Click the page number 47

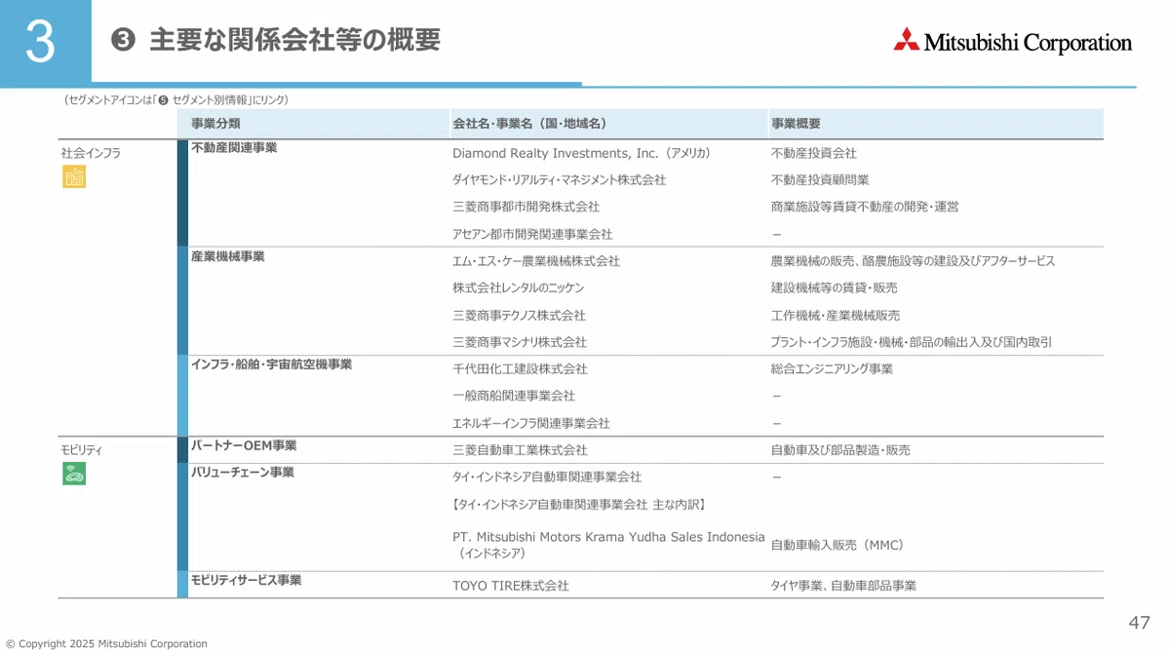click(x=1139, y=623)
